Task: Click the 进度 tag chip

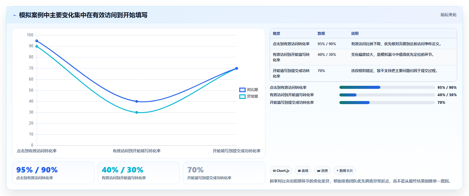Action: pos(323,171)
